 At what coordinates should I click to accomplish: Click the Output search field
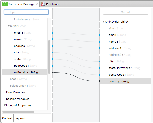click(125, 12)
